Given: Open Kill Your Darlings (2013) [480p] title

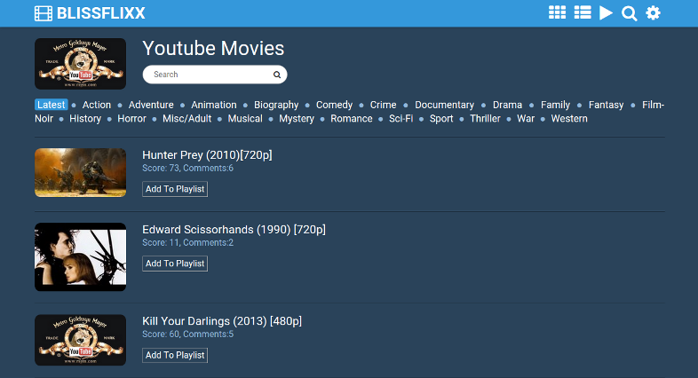Looking at the screenshot, I should click(222, 321).
